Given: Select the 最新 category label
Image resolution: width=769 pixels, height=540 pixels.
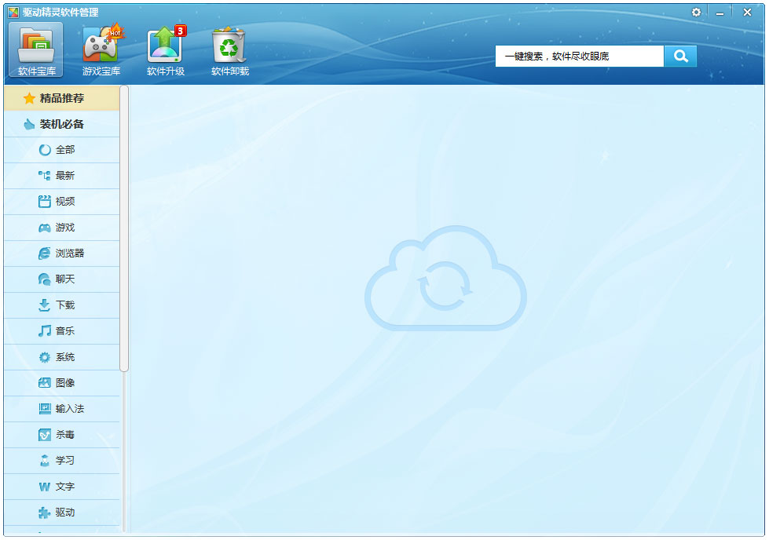Looking at the screenshot, I should (65, 176).
